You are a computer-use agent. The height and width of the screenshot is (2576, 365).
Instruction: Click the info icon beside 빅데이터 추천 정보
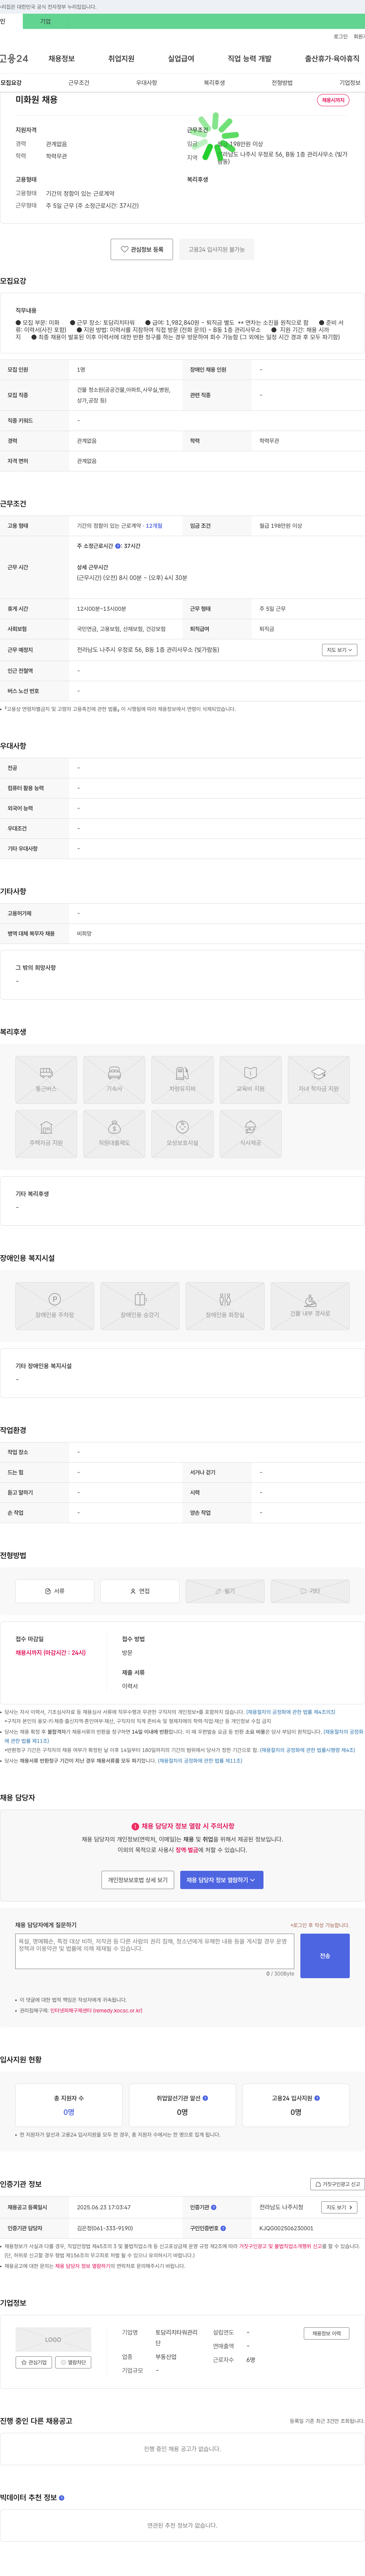[62, 2497]
